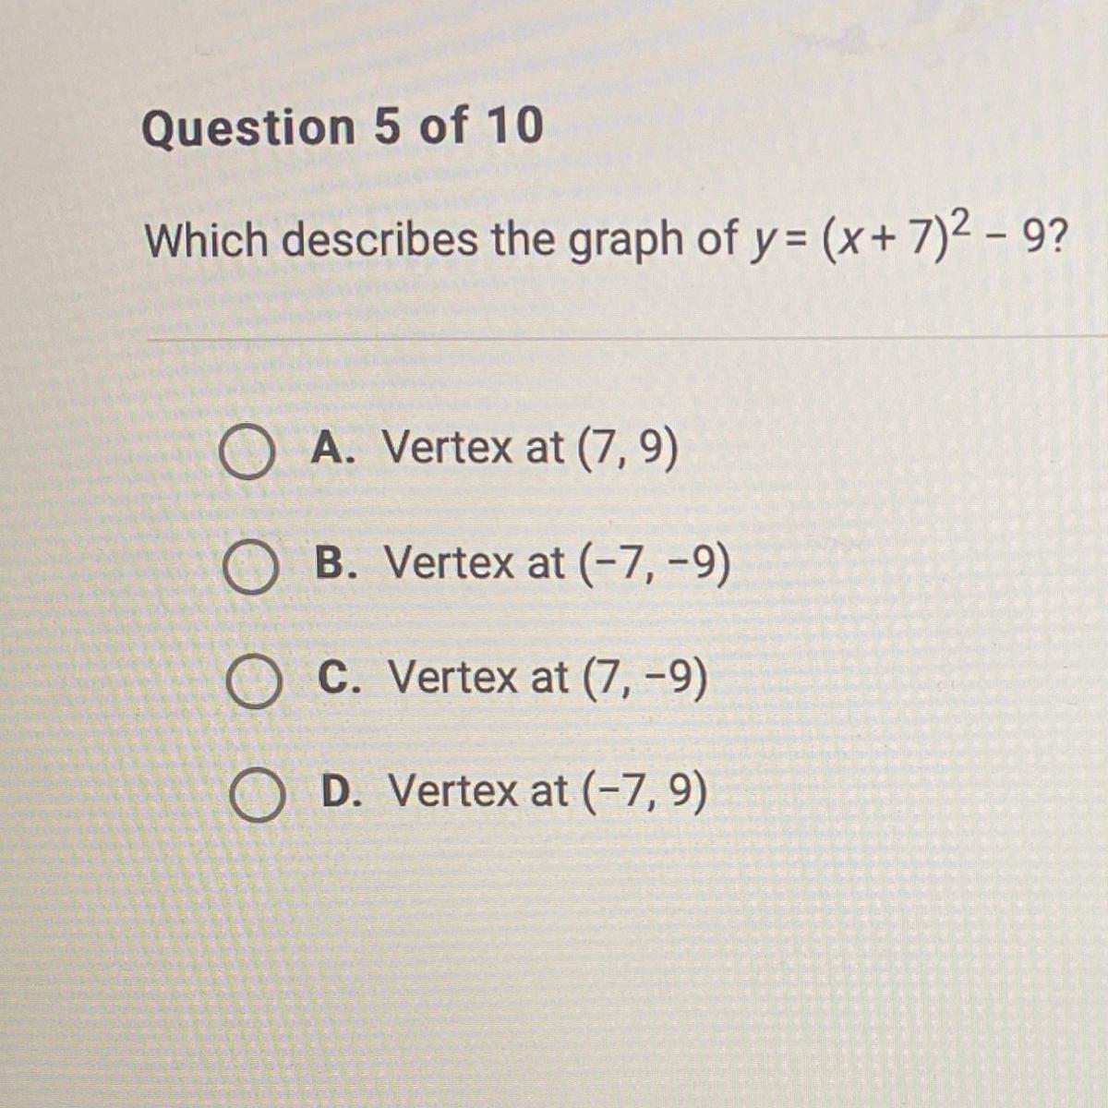The height and width of the screenshot is (1108, 1108).
Task: Click the 'Question 5 of 10' heading
Action: pos(343,126)
